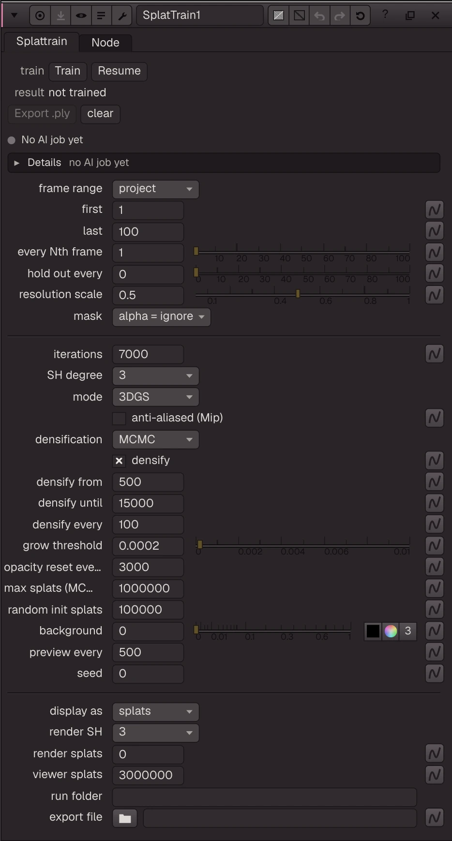Open animation menu for grow threshold
This screenshot has height=841, width=452.
pos(435,546)
